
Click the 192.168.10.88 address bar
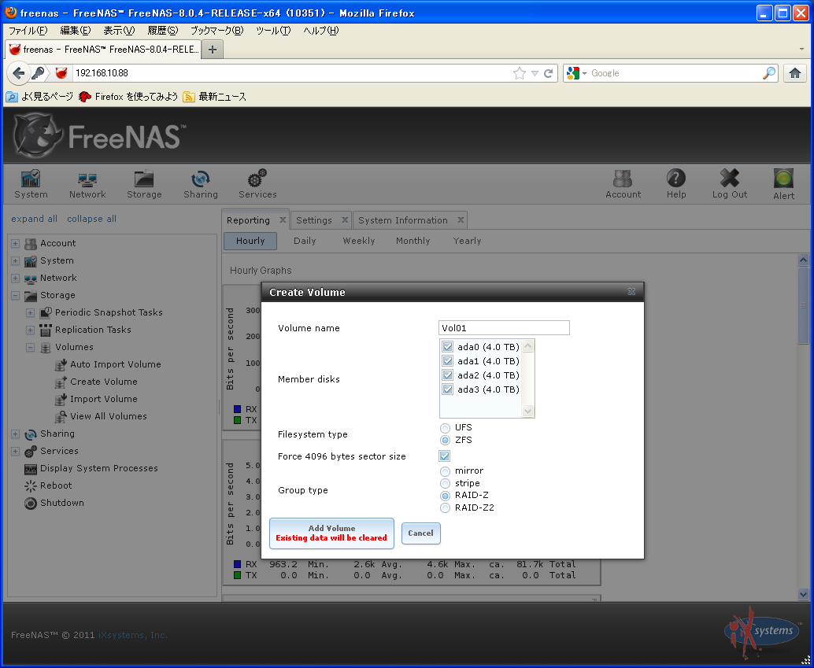tap(290, 73)
